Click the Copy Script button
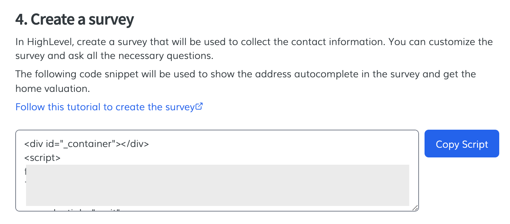This screenshot has width=510, height=224. click(461, 144)
